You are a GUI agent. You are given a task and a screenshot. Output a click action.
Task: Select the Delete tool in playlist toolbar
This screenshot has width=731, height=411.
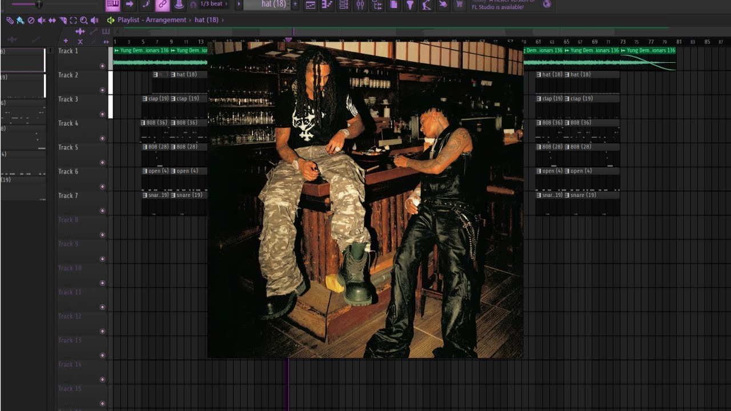point(31,20)
